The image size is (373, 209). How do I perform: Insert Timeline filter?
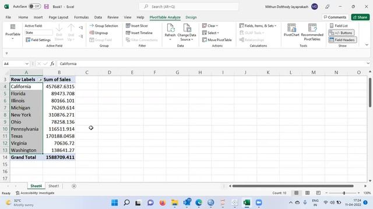click(x=139, y=33)
